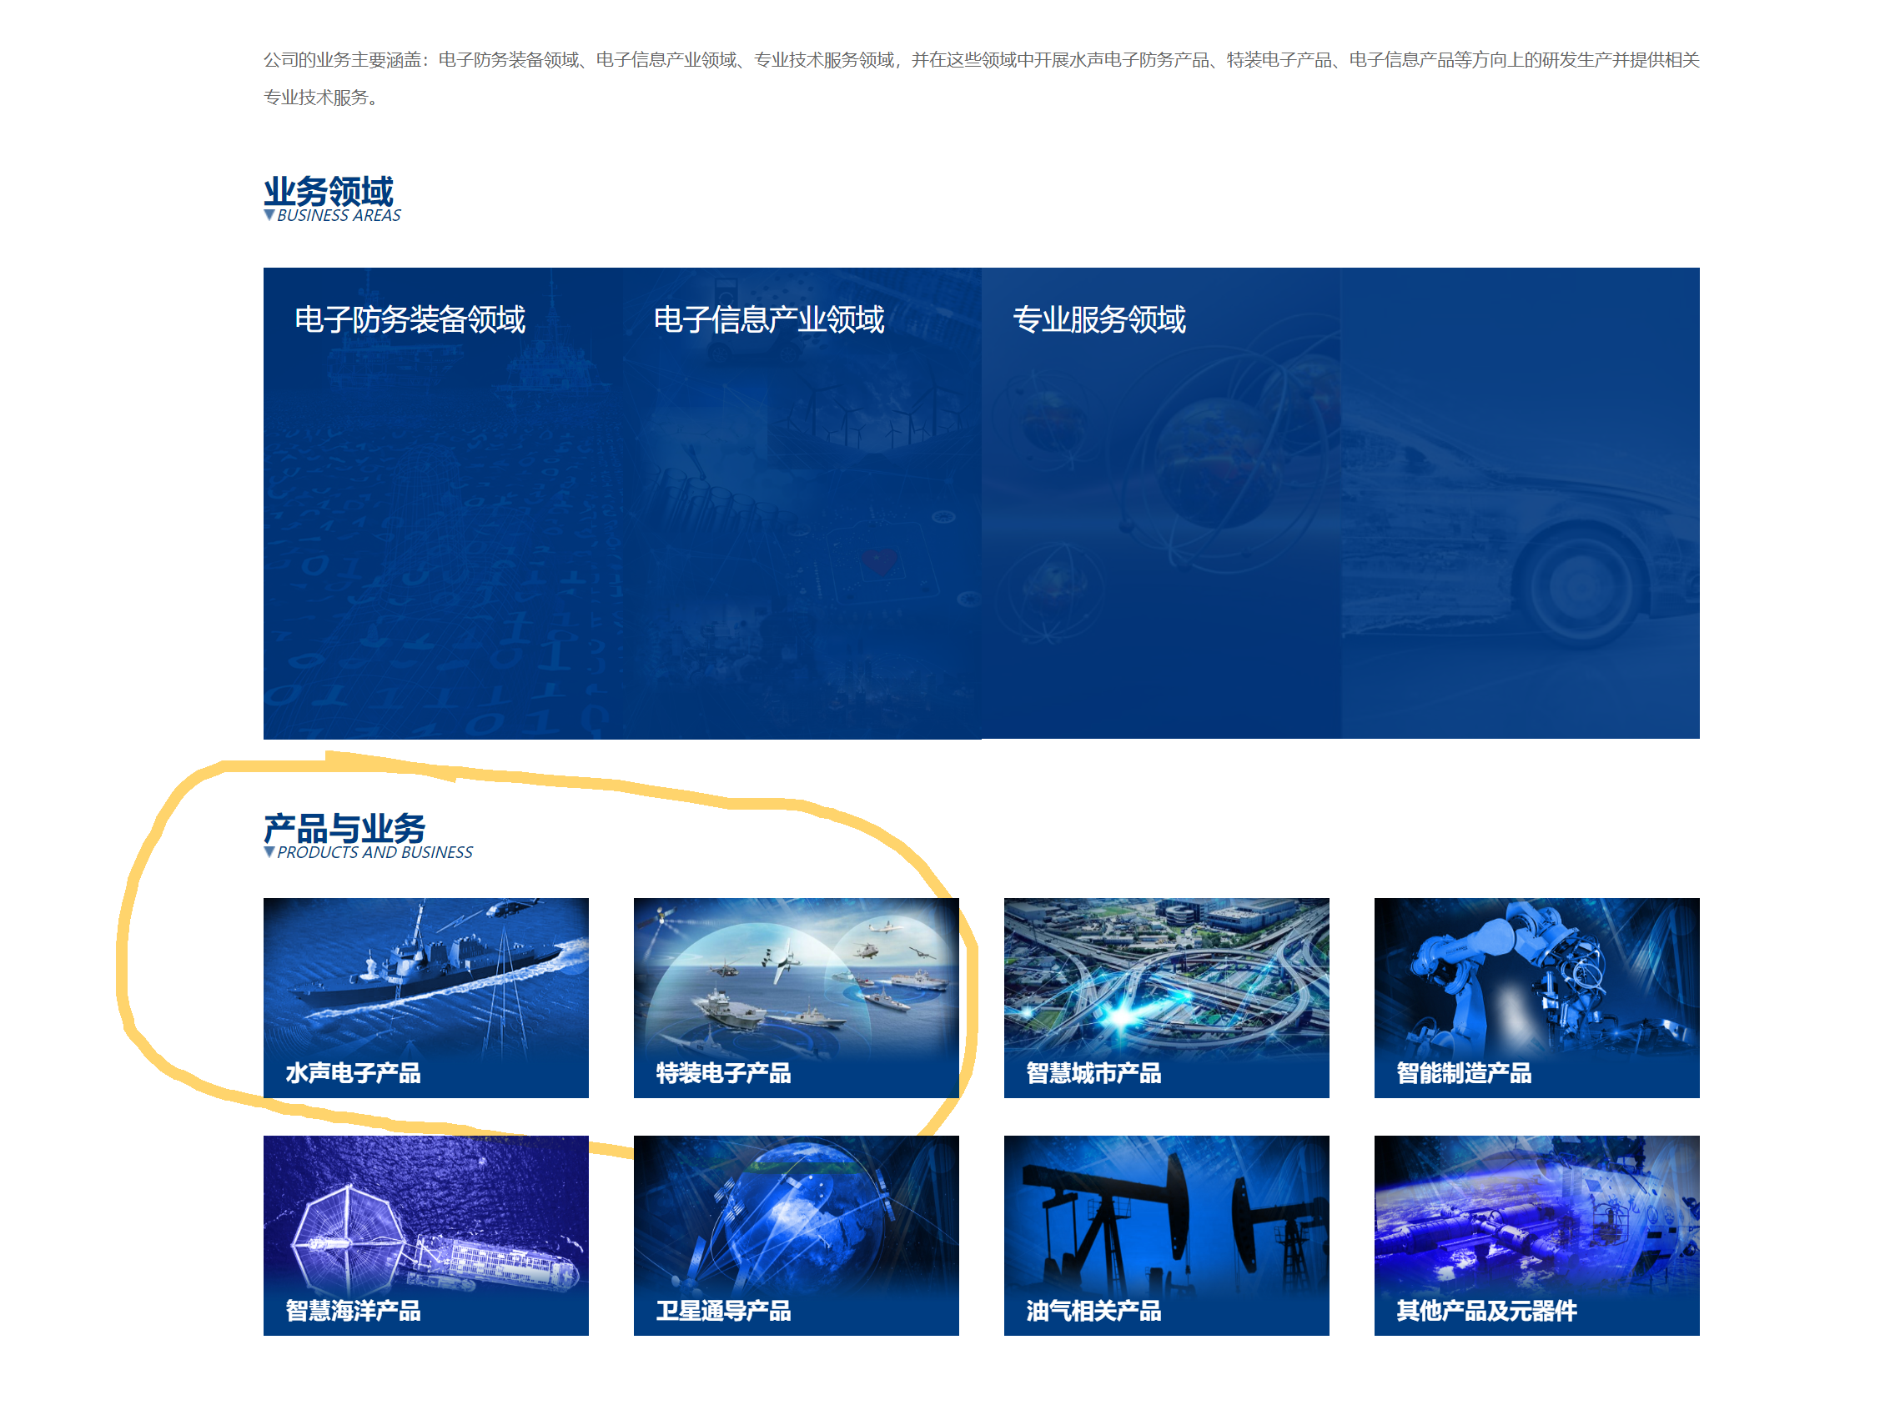Click the 油气相关产品 caption text
Image resolution: width=1880 pixels, height=1405 pixels.
pos(1093,1311)
